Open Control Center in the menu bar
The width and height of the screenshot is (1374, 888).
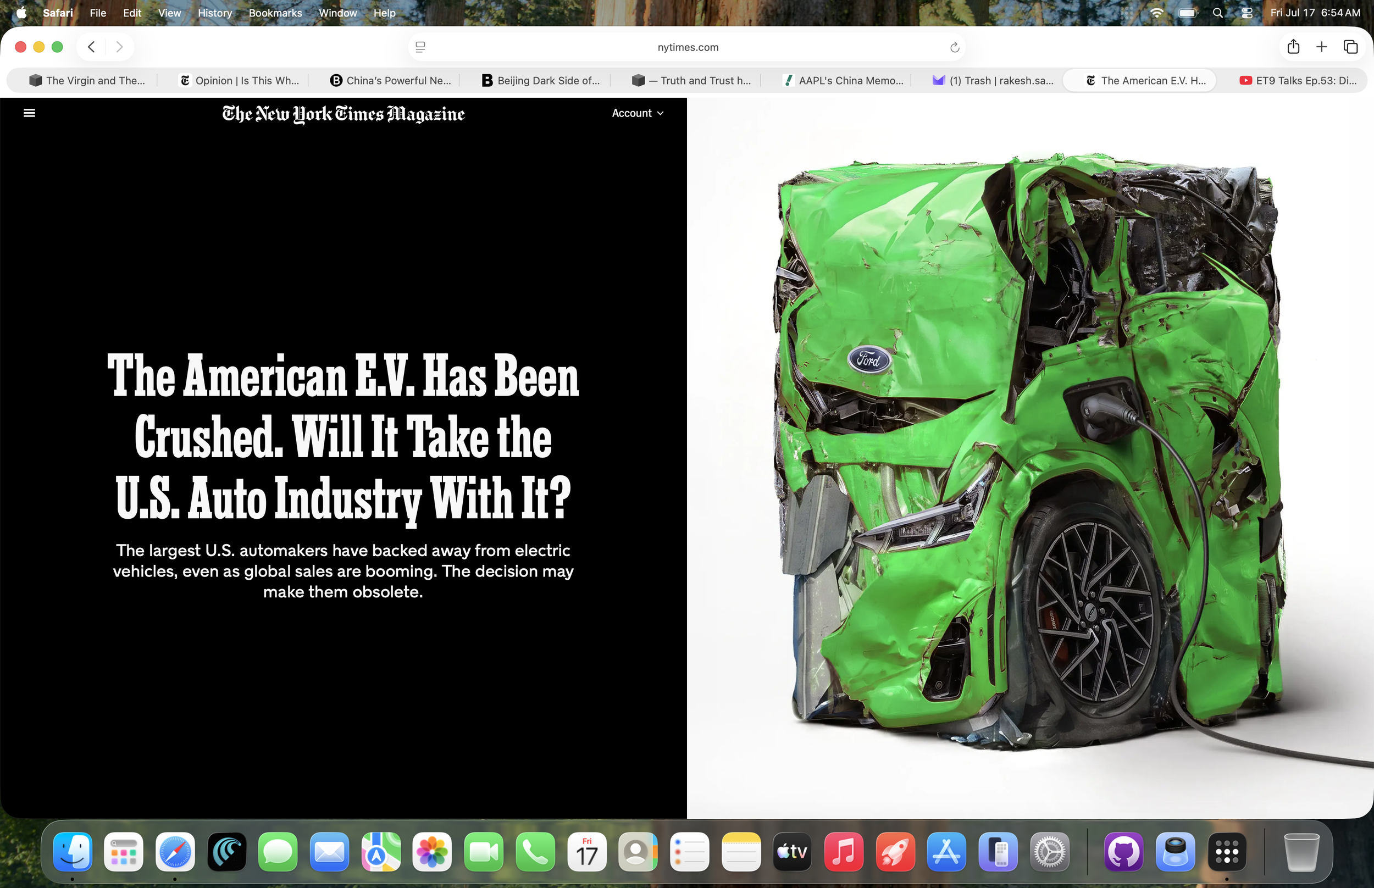click(1247, 13)
